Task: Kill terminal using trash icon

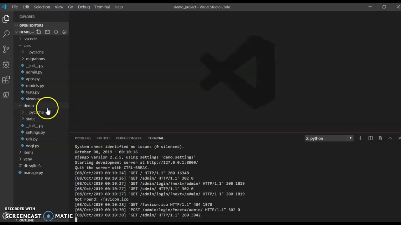Action: point(380,138)
